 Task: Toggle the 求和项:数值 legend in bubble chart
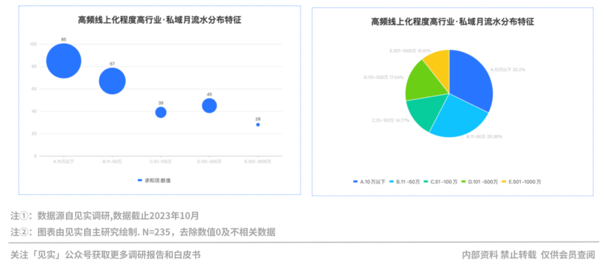tap(154, 180)
